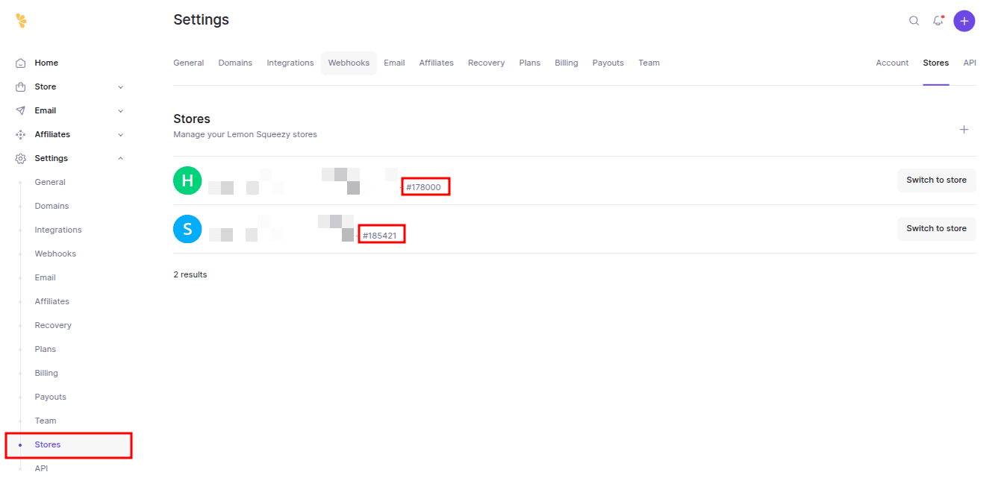Image resolution: width=1001 pixels, height=478 pixels.
Task: Select Payouts in sidebar submenu
Action: (x=51, y=397)
